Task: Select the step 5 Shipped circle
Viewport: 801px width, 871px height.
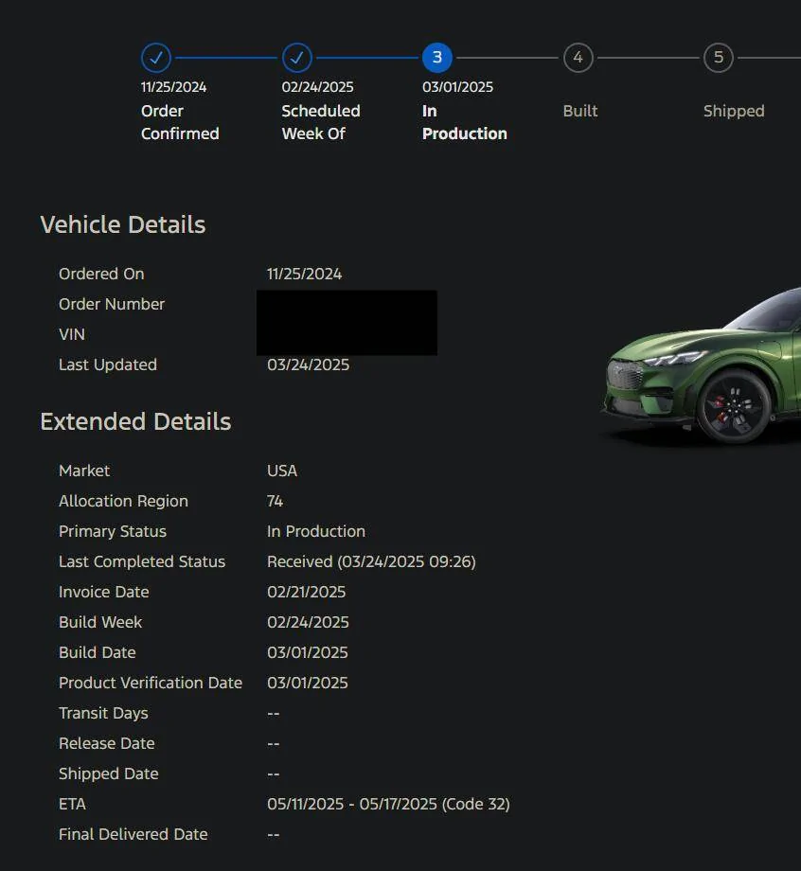Action: pos(719,58)
